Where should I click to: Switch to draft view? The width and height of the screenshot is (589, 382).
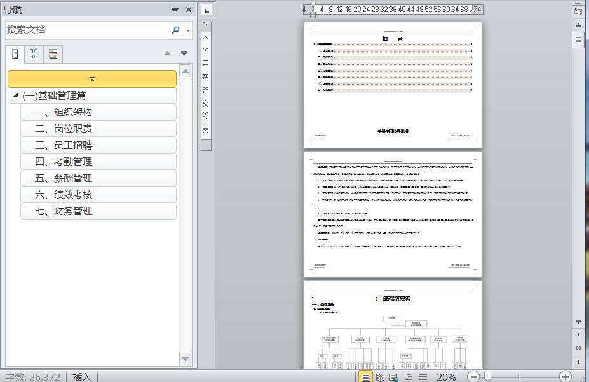click(x=423, y=377)
